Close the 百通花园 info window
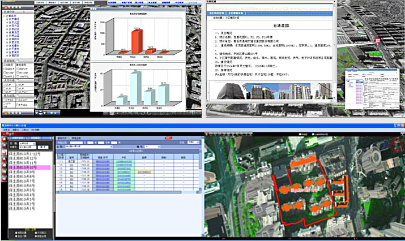The height and width of the screenshot is (241, 405). [x=334, y=1]
